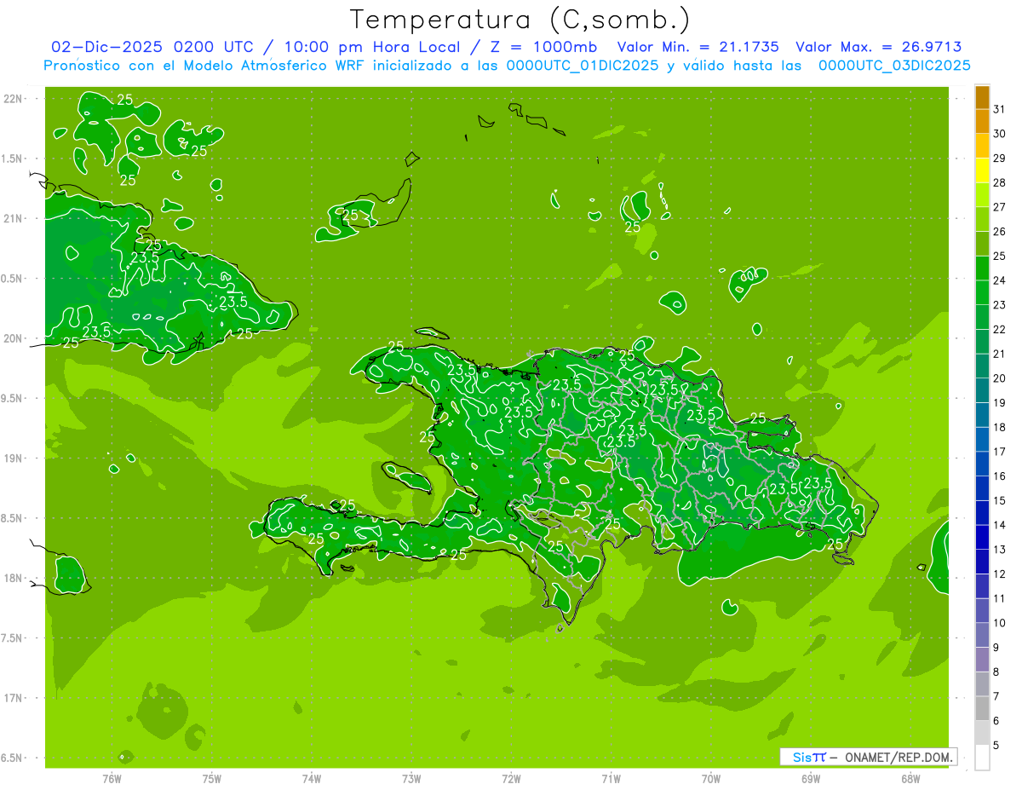
Task: Click the "Valor Min. = 21.1735" text
Action: point(698,47)
